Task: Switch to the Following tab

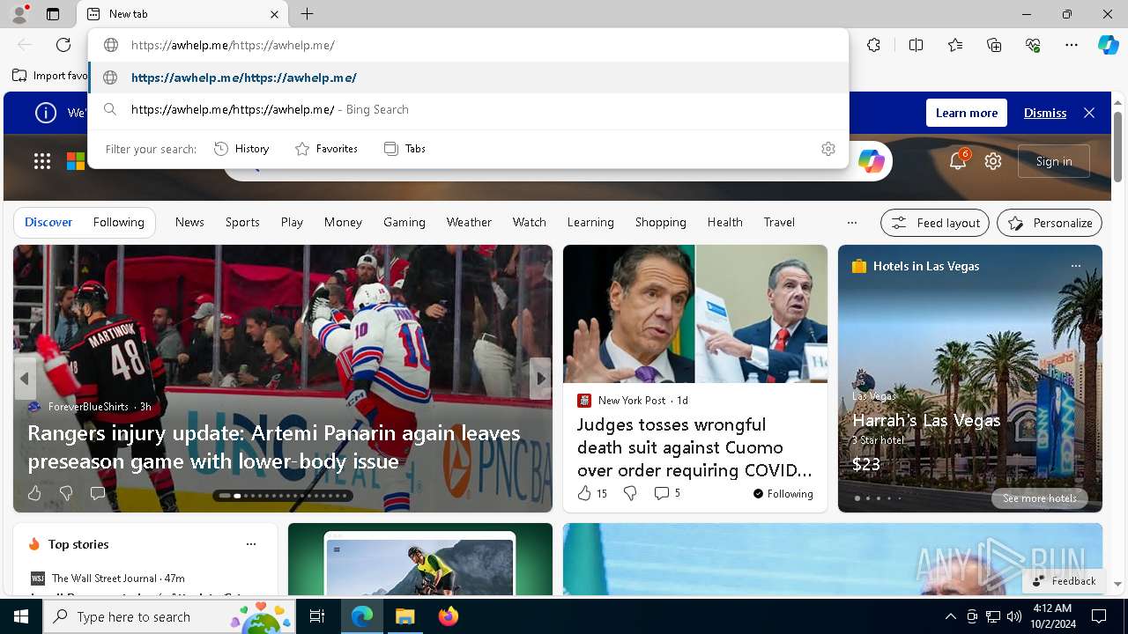Action: click(x=118, y=222)
